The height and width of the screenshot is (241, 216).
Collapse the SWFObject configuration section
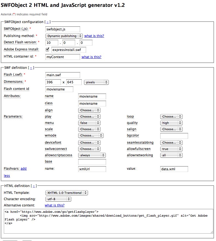48,22
